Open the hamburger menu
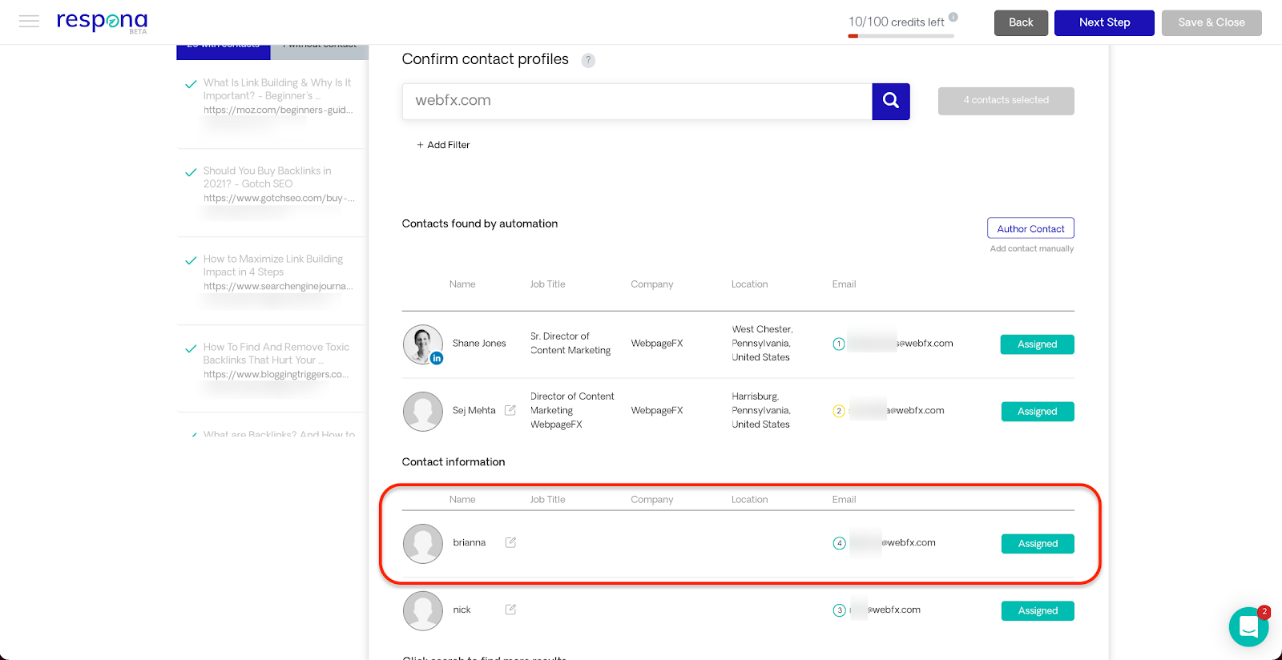This screenshot has width=1282, height=660. [x=29, y=22]
